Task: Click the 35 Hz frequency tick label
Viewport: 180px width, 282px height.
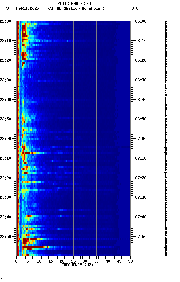Action: [x=96, y=261]
